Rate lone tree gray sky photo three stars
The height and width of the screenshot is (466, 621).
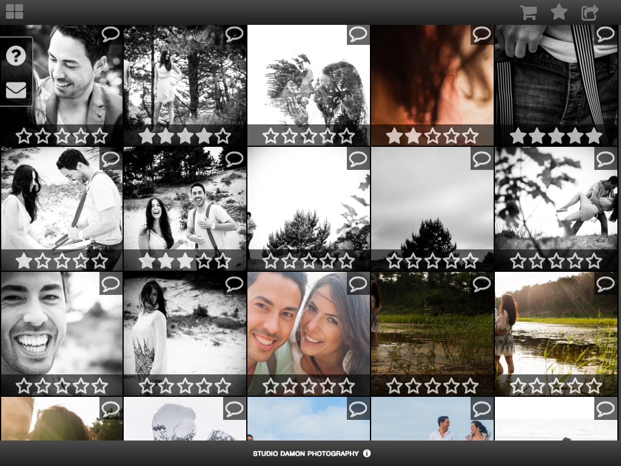[x=432, y=261]
